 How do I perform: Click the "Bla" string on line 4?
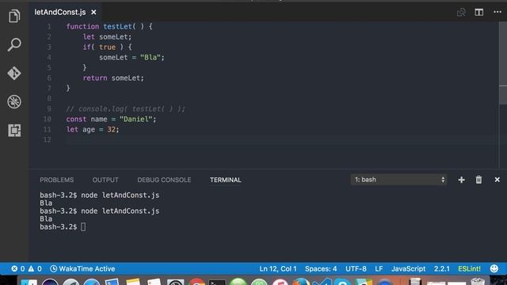pos(150,58)
